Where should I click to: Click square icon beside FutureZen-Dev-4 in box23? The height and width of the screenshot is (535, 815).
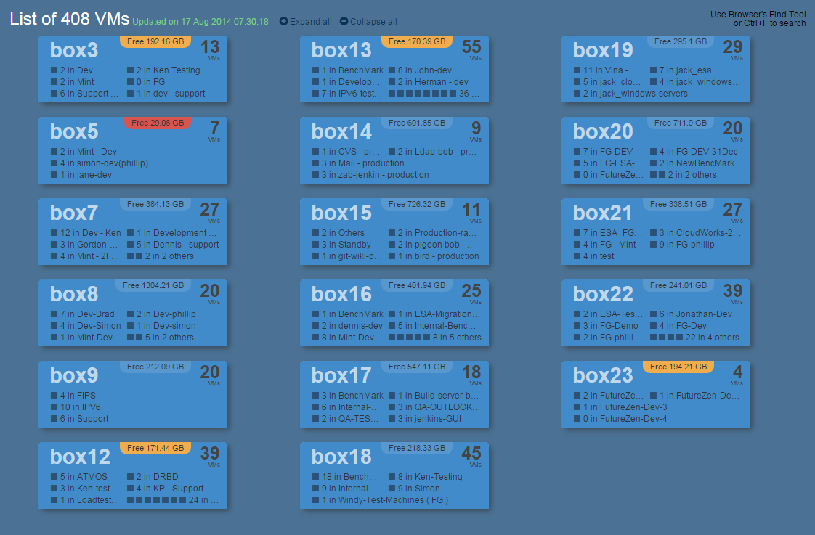click(577, 419)
